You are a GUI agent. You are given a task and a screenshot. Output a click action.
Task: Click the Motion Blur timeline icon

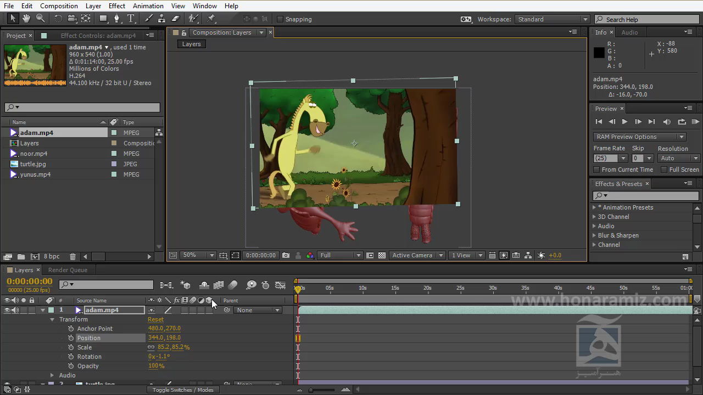point(233,285)
